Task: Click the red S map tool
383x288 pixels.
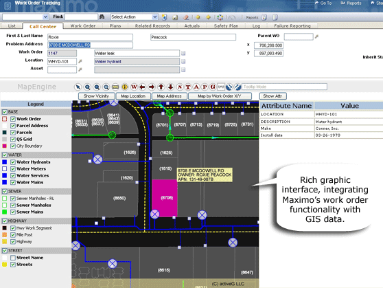Action: pyautogui.click(x=180, y=87)
